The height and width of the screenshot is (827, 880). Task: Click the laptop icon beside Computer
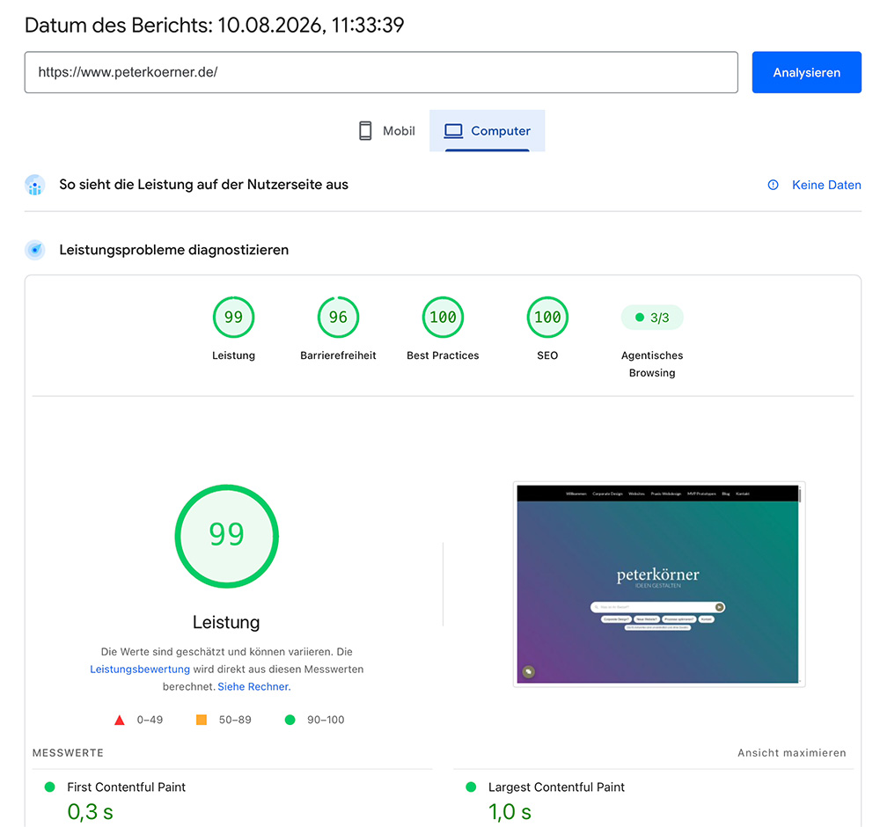point(453,131)
